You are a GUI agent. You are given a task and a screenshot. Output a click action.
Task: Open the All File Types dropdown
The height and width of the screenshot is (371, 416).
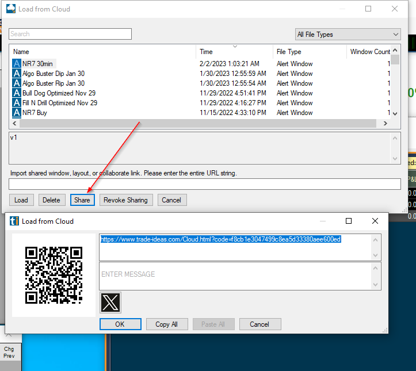point(348,35)
